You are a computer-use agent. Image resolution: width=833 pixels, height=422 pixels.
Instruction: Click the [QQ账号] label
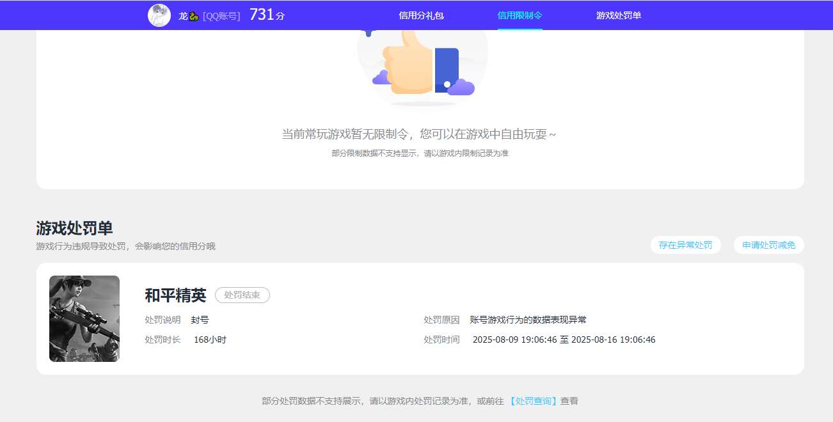[x=221, y=16]
